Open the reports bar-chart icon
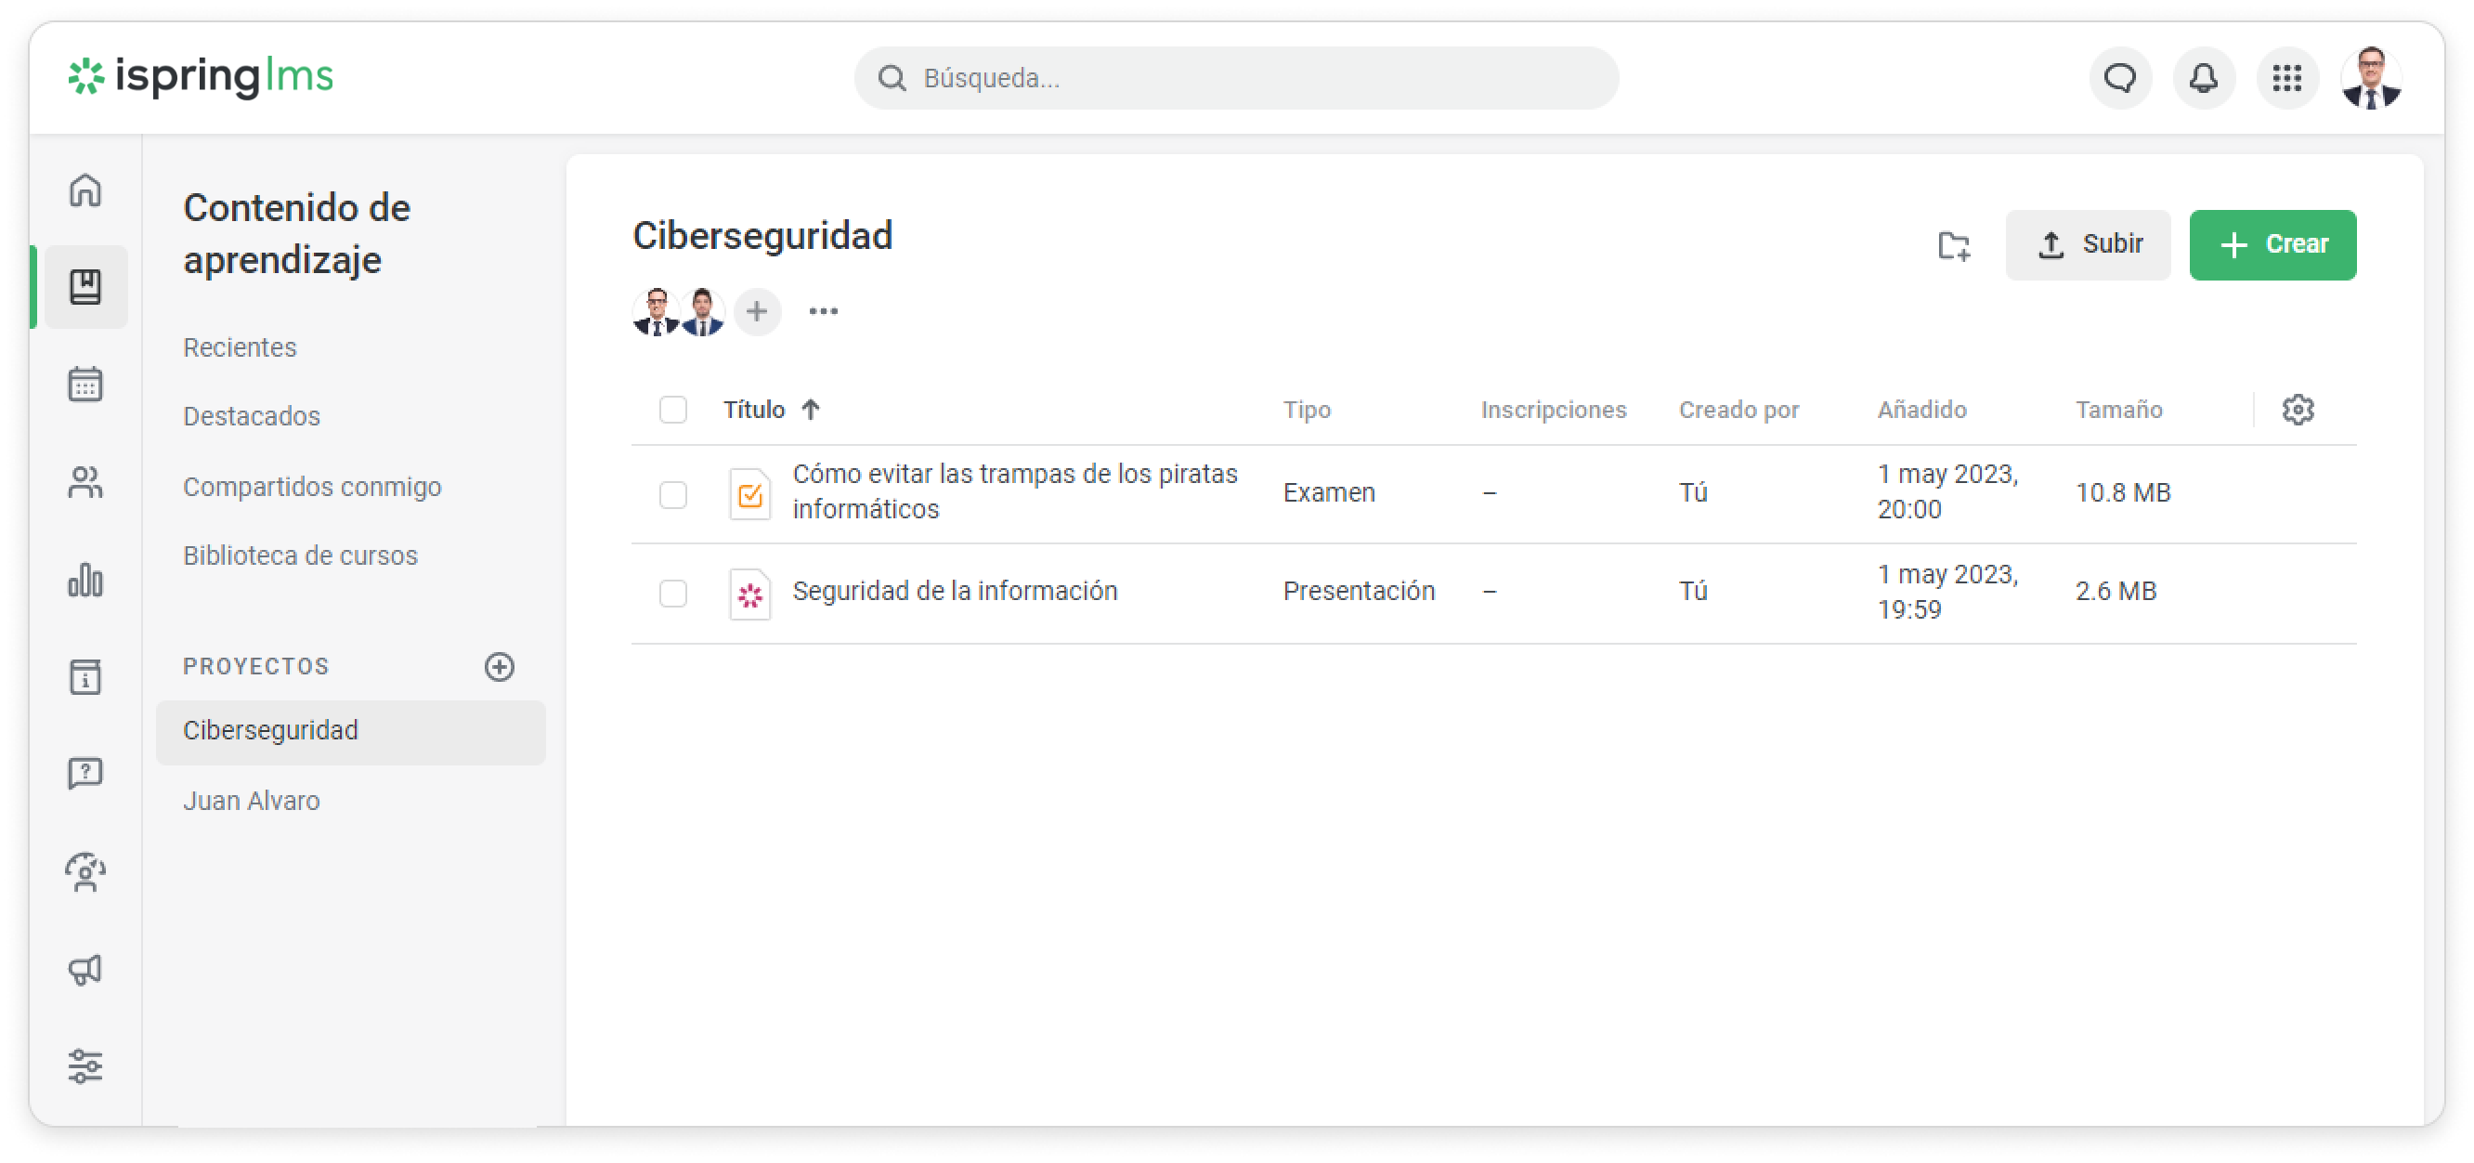2474x1163 pixels. [85, 579]
